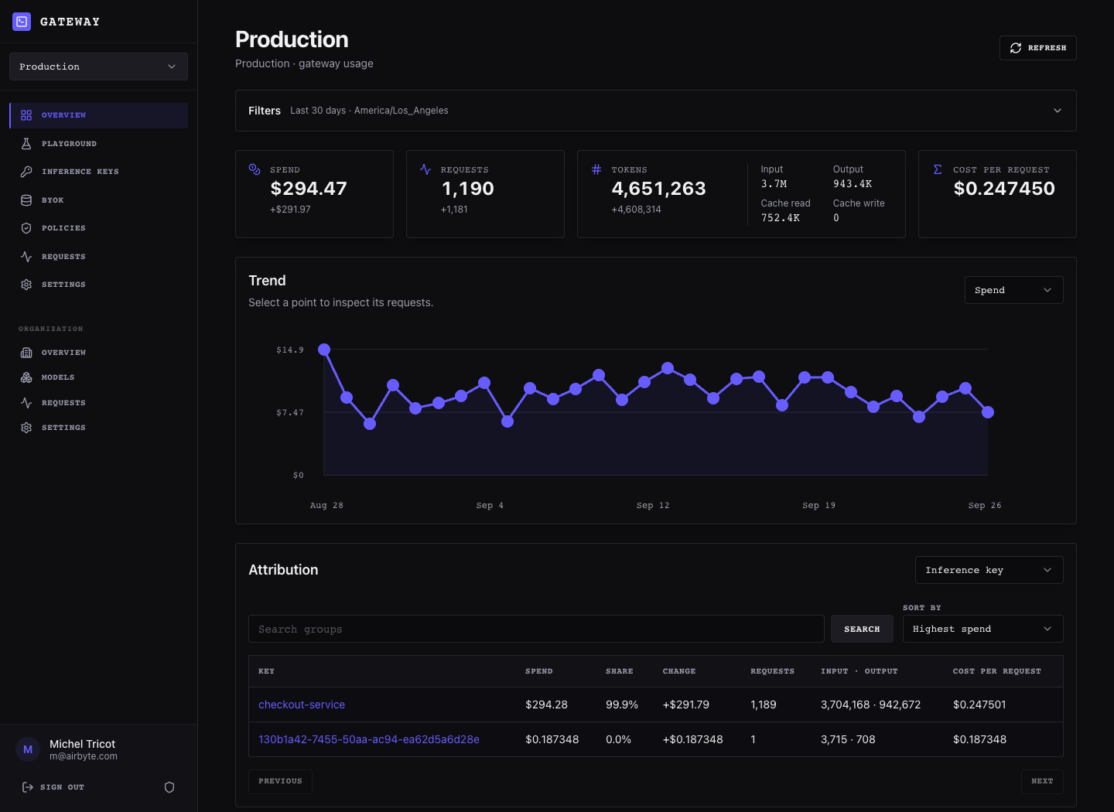This screenshot has height=812, width=1114.
Task: Click the $294.47 spend total
Action: [x=309, y=189]
